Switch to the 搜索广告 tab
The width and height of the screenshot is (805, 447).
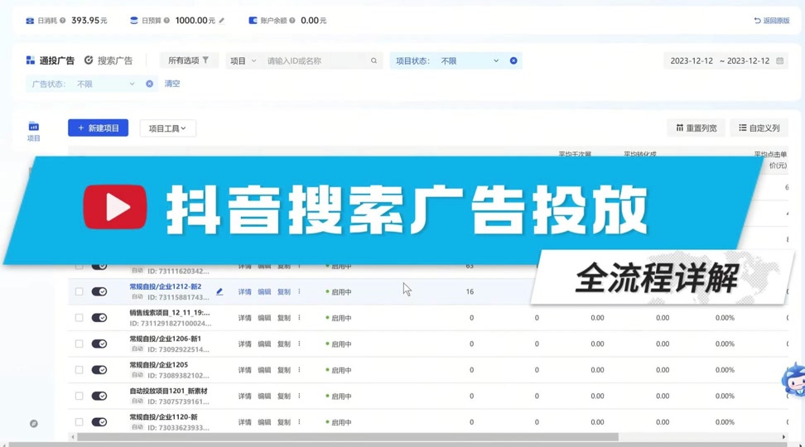coord(108,60)
